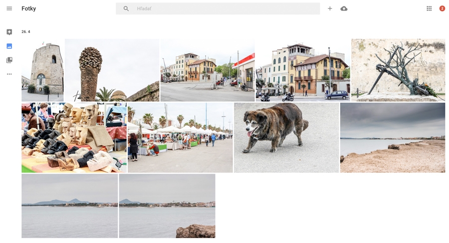Open the red notifications badge
The width and height of the screenshot is (449, 243).
[x=442, y=8]
